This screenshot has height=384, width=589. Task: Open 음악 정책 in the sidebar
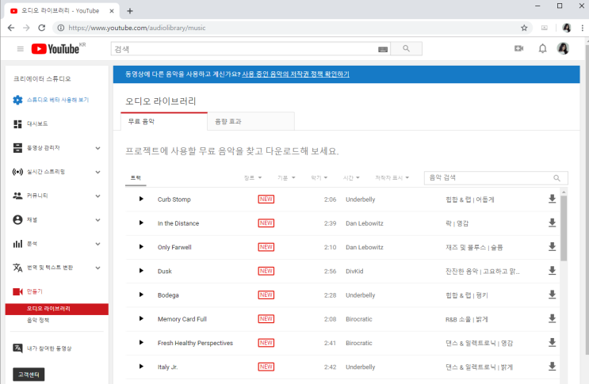coord(38,320)
